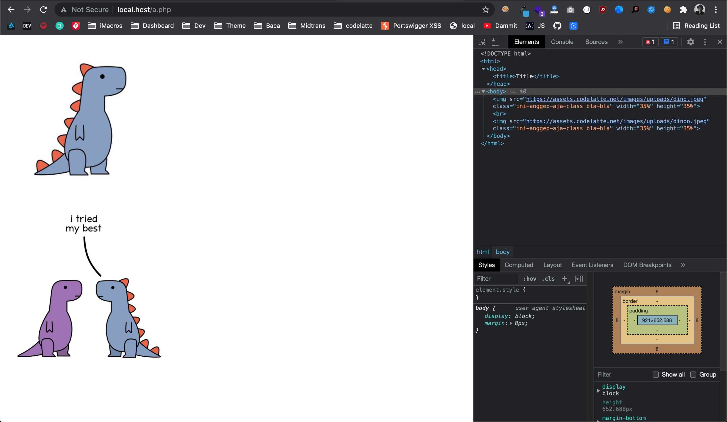Click the .cls class editor button
This screenshot has width=727, height=422.
point(548,279)
